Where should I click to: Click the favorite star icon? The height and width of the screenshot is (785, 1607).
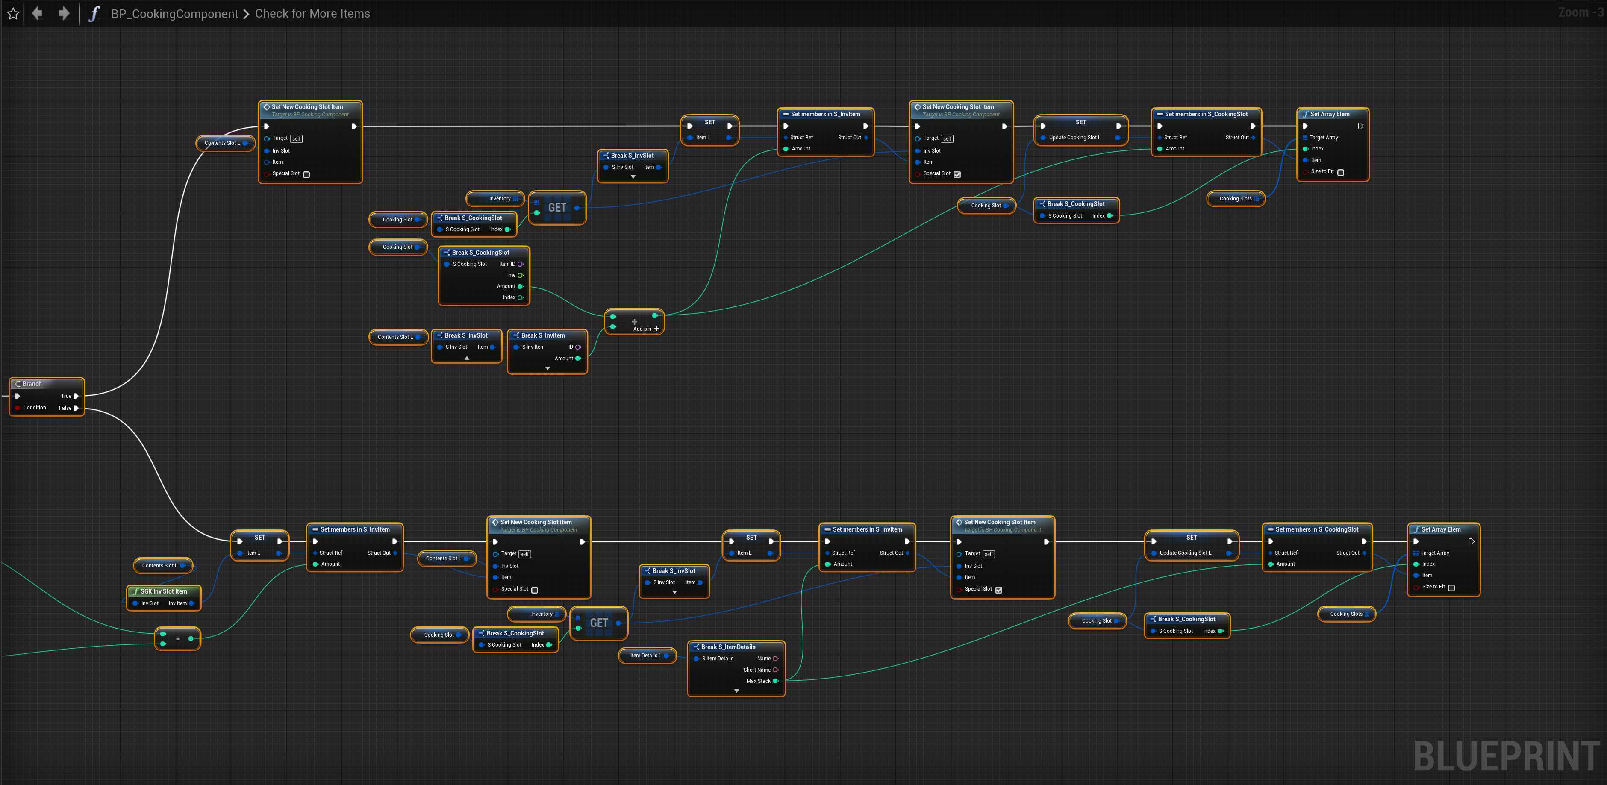coord(13,14)
